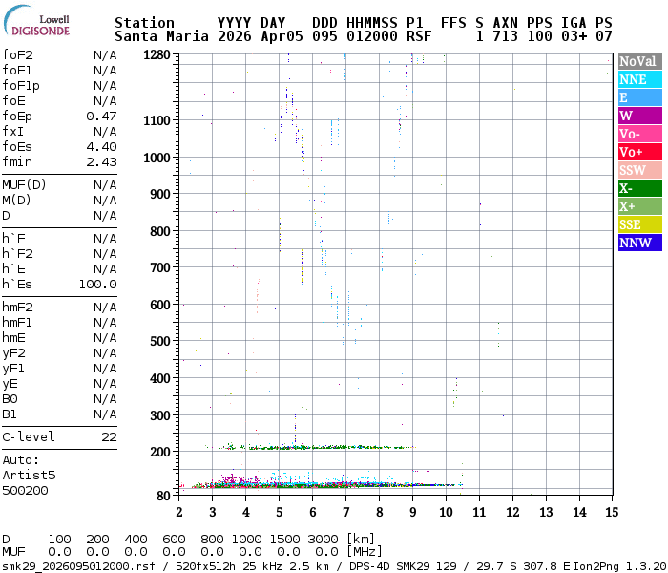Click the MUF(D) parameter label
This screenshot has height=573, width=668.
[24, 185]
